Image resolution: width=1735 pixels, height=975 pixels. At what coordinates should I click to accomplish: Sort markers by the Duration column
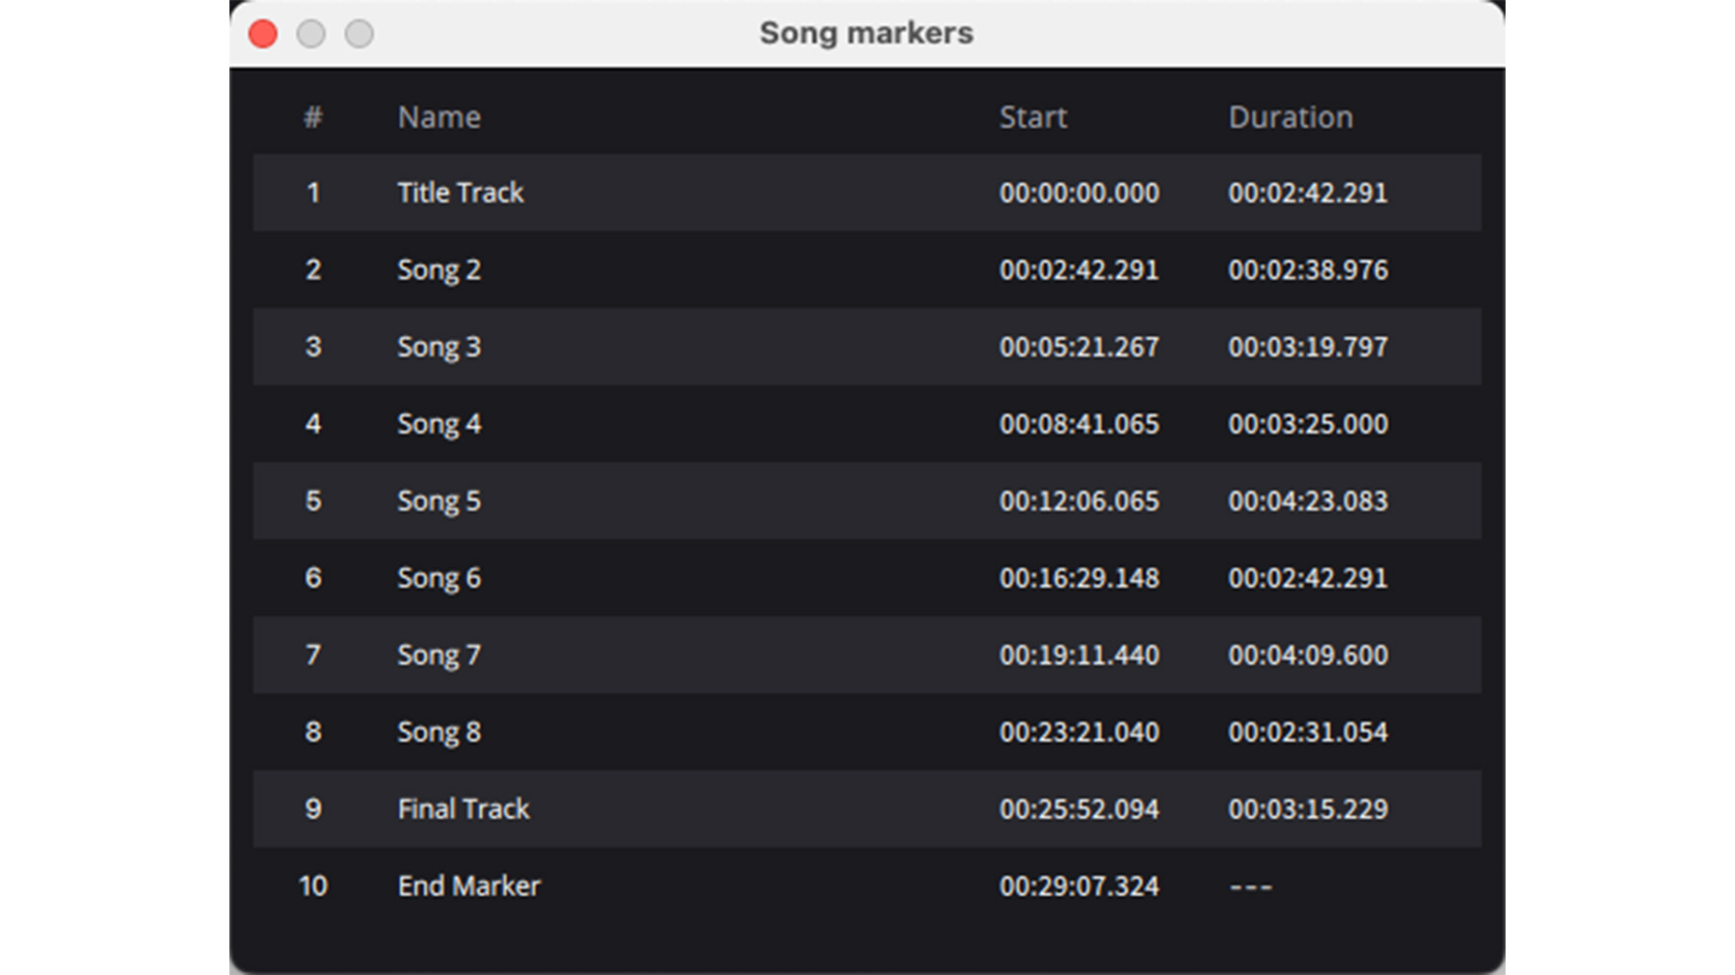pyautogui.click(x=1291, y=117)
